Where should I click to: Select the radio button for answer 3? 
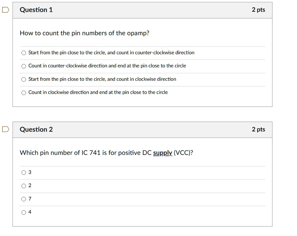(24, 173)
